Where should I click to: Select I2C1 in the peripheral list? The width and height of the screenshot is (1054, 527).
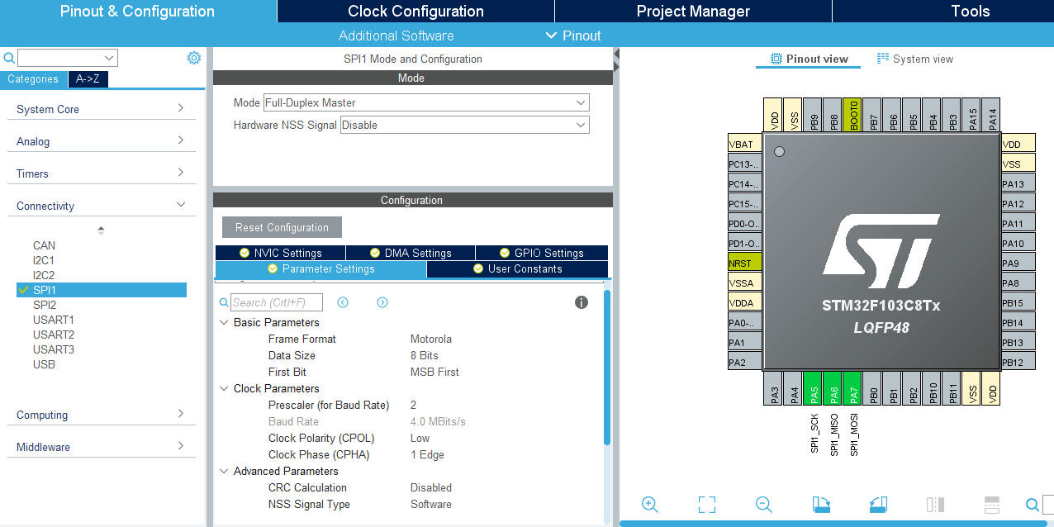tap(44, 260)
